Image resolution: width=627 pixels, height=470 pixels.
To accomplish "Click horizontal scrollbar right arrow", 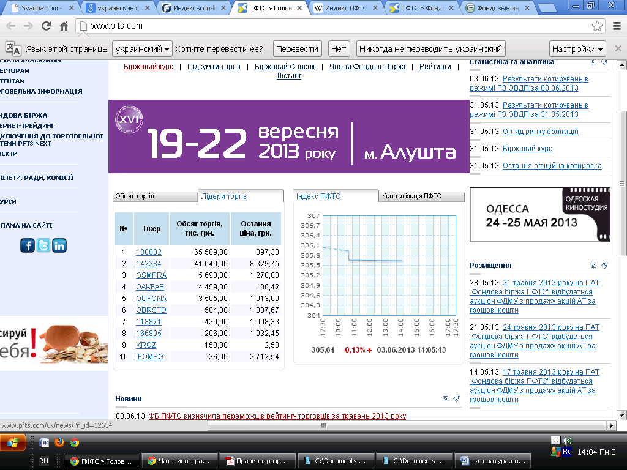I will tap(612, 426).
